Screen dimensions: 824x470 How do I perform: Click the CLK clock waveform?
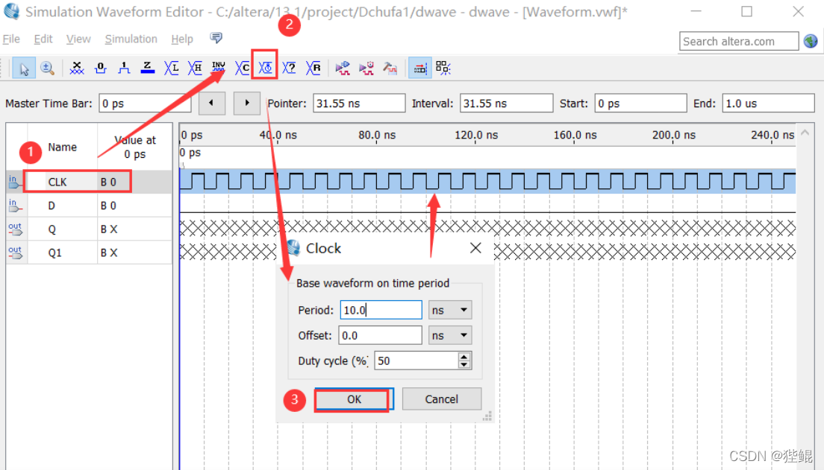pyautogui.click(x=487, y=182)
